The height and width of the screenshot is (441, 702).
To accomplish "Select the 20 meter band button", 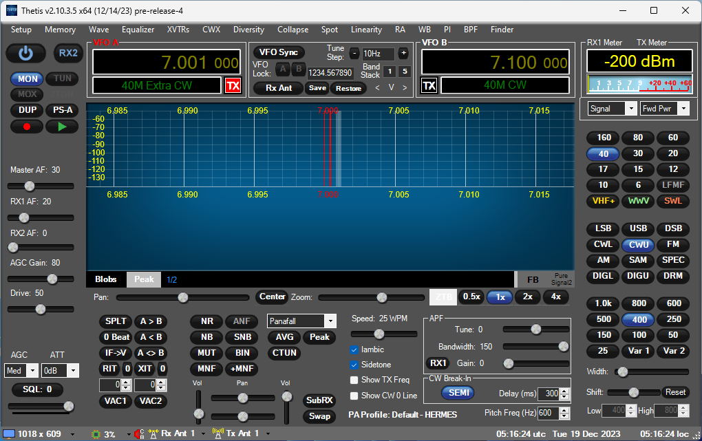I will pos(672,153).
